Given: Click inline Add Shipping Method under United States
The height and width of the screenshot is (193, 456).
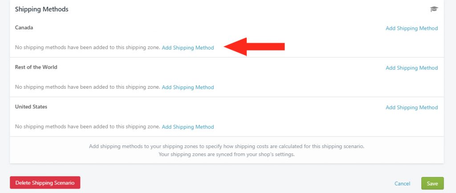Looking at the screenshot, I should tap(188, 127).
